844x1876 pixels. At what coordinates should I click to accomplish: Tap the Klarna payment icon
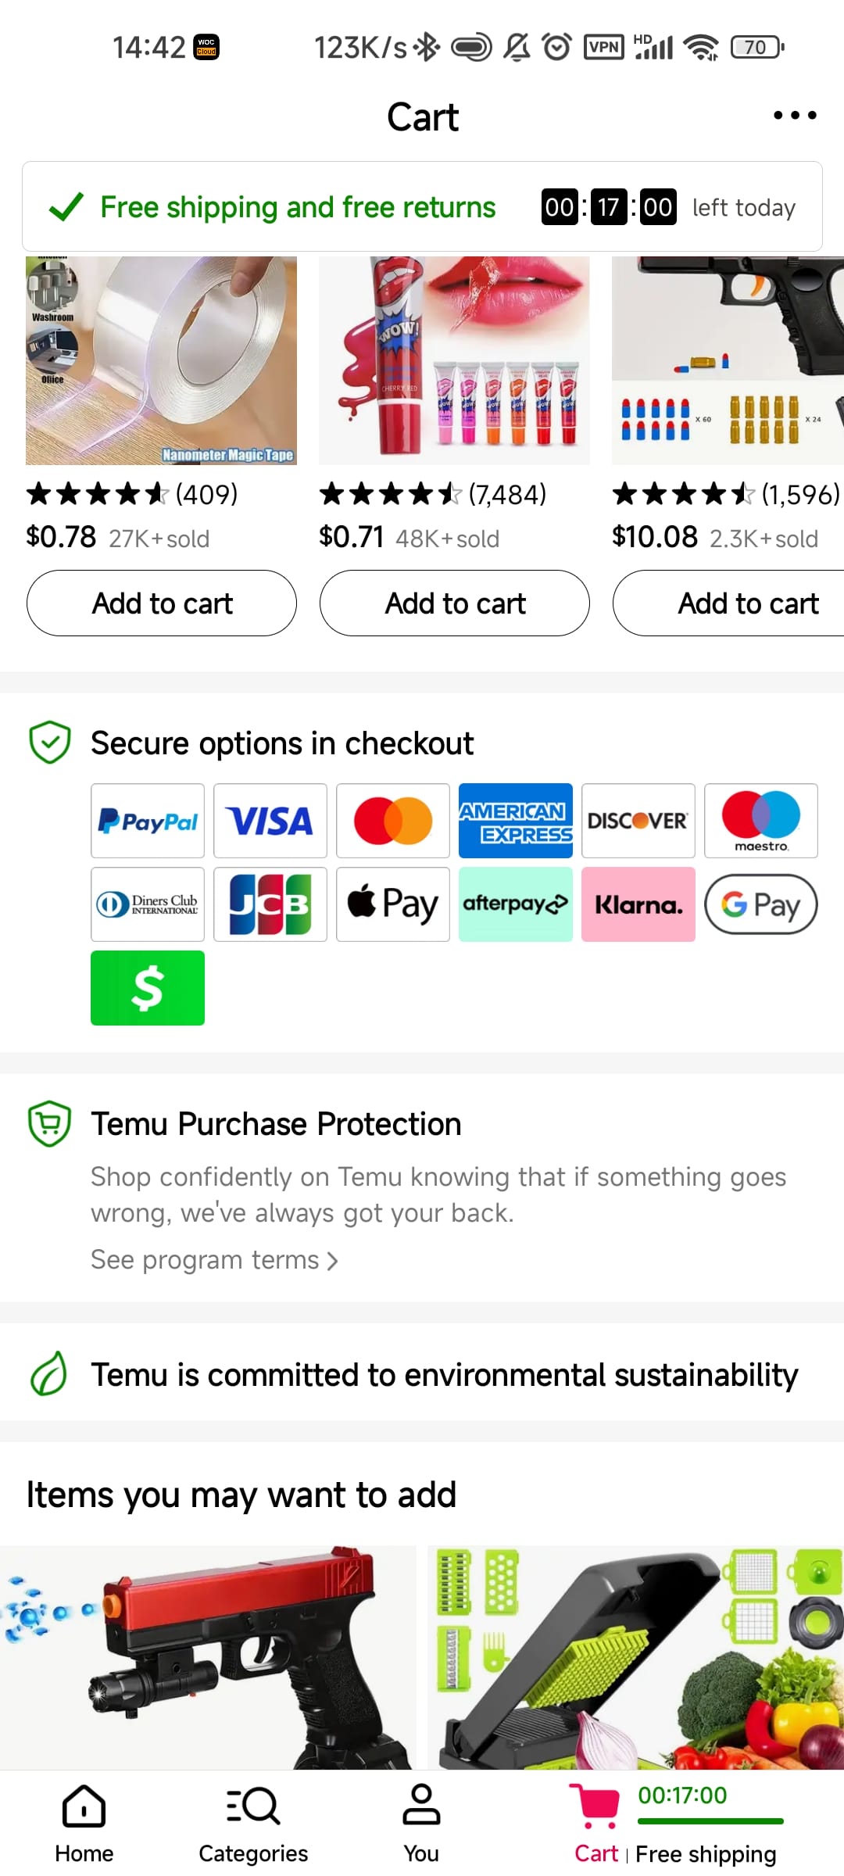[x=638, y=904]
